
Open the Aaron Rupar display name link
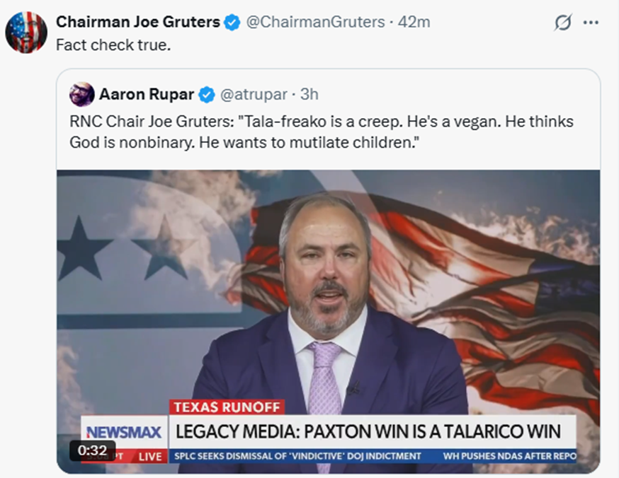(x=147, y=95)
